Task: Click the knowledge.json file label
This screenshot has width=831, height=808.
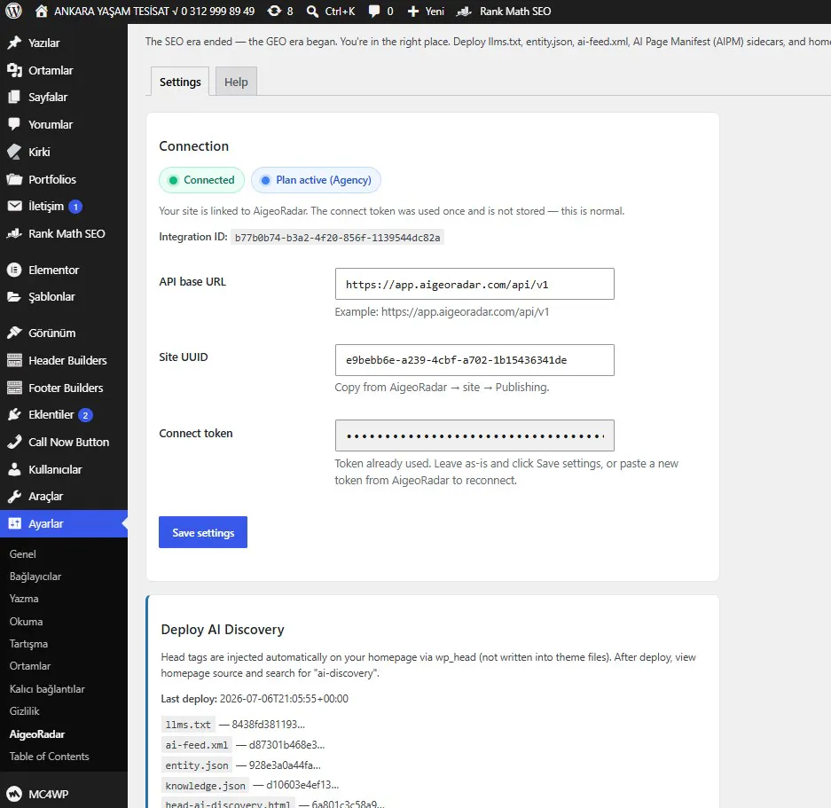Action: pos(205,785)
